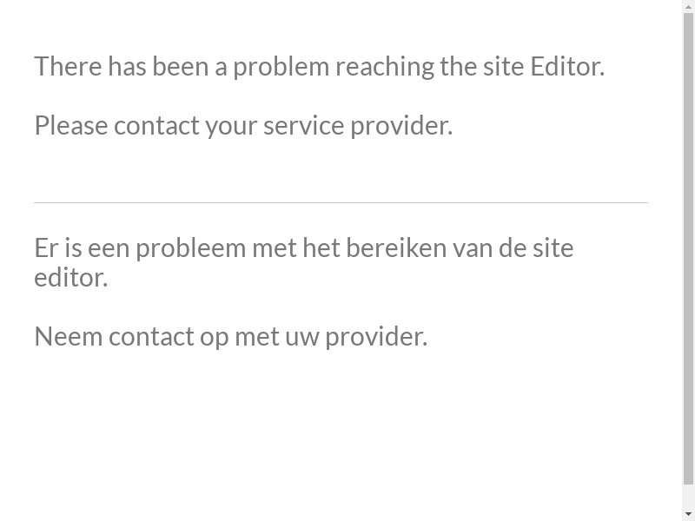The image size is (695, 521).
Task: Click the horizontal divider line between messages
Action: 341,202
